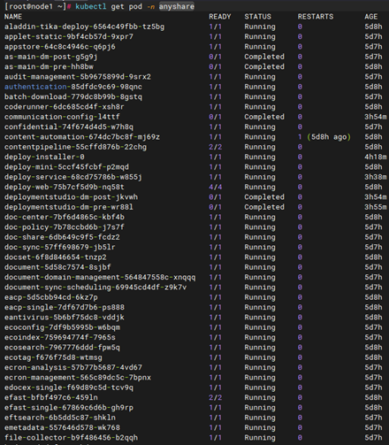The height and width of the screenshot is (445, 389).
Task: Click the 3h38m age of deploy-service
Action: 376,177
